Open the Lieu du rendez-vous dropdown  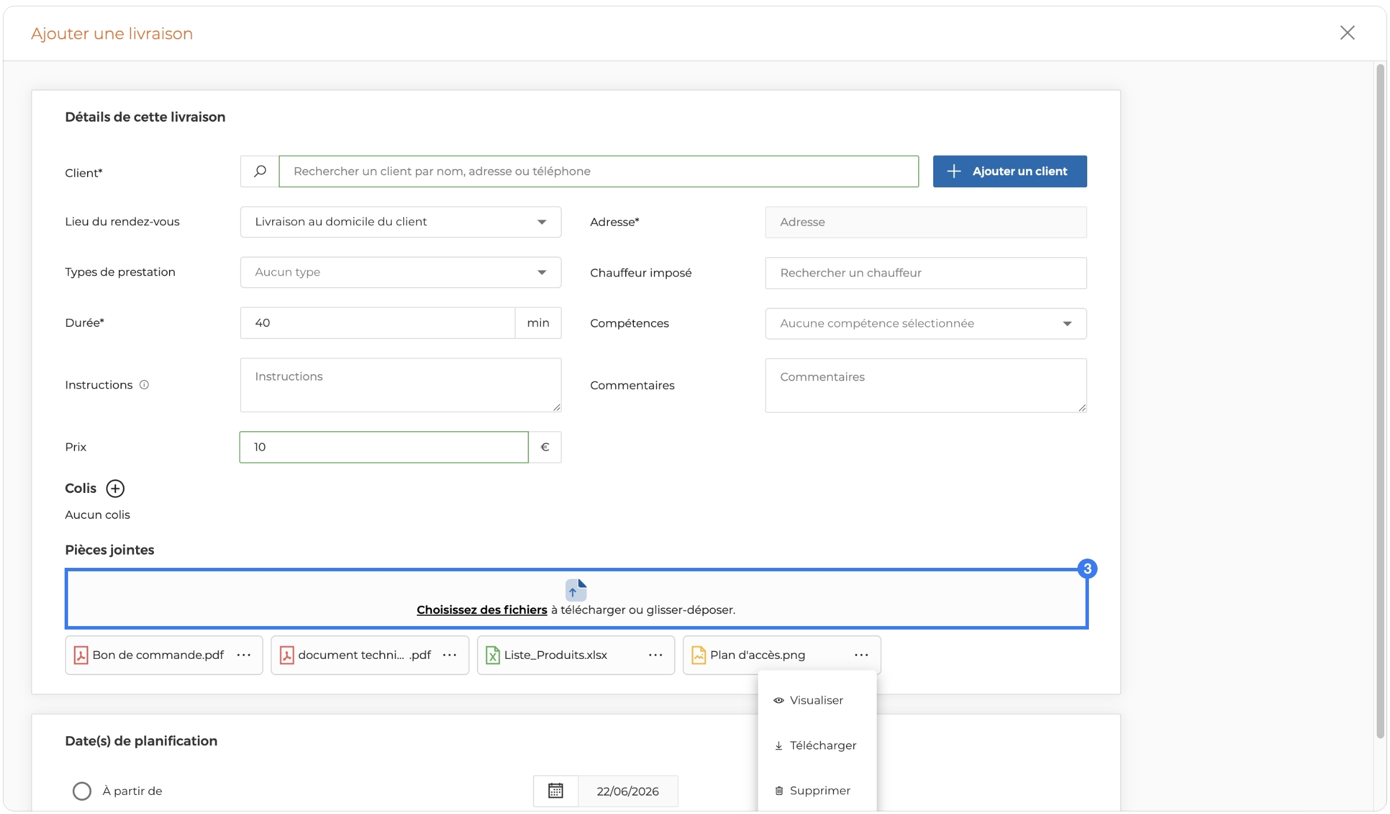(x=401, y=222)
